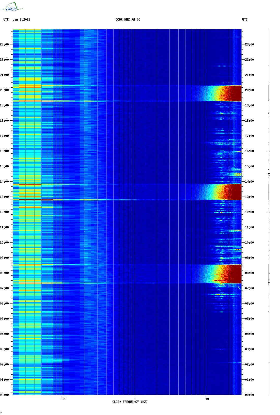Click the 08:00 label on the right axis
The image size is (280, 415).
(x=249, y=273)
